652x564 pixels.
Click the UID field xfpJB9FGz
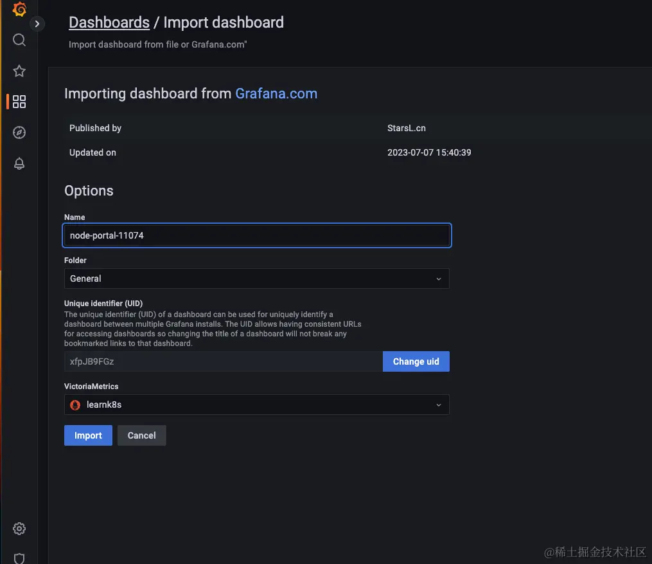224,361
